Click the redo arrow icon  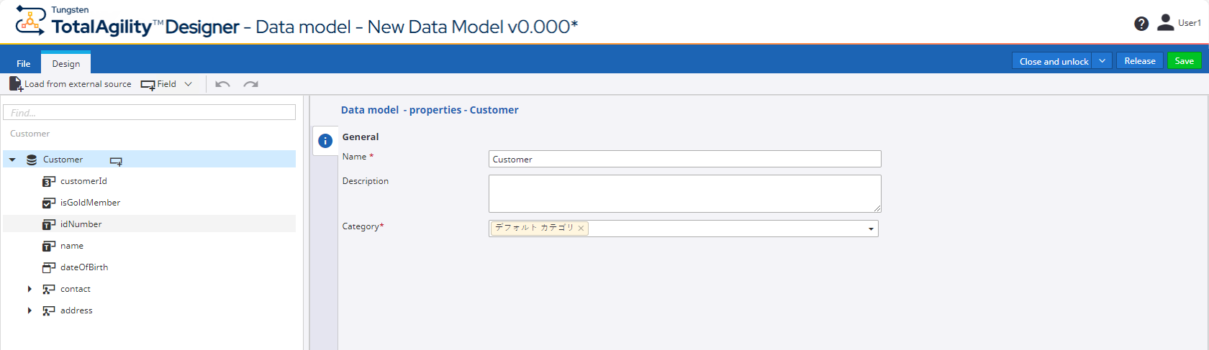[x=250, y=84]
